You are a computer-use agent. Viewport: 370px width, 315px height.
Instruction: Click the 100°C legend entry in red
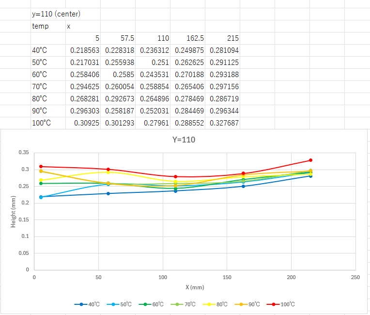click(x=283, y=304)
